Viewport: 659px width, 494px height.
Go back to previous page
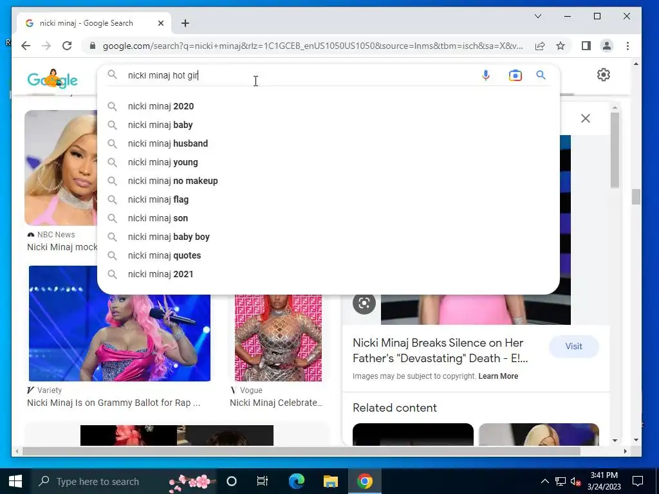pyautogui.click(x=26, y=46)
